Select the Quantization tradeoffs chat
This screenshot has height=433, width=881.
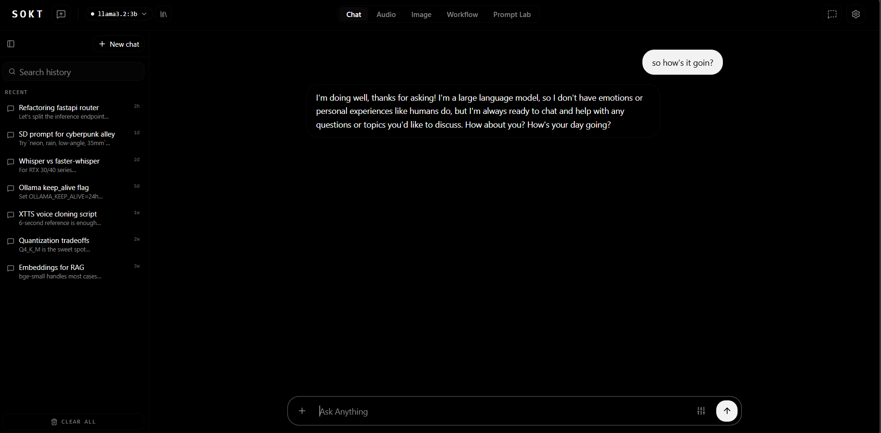73,245
